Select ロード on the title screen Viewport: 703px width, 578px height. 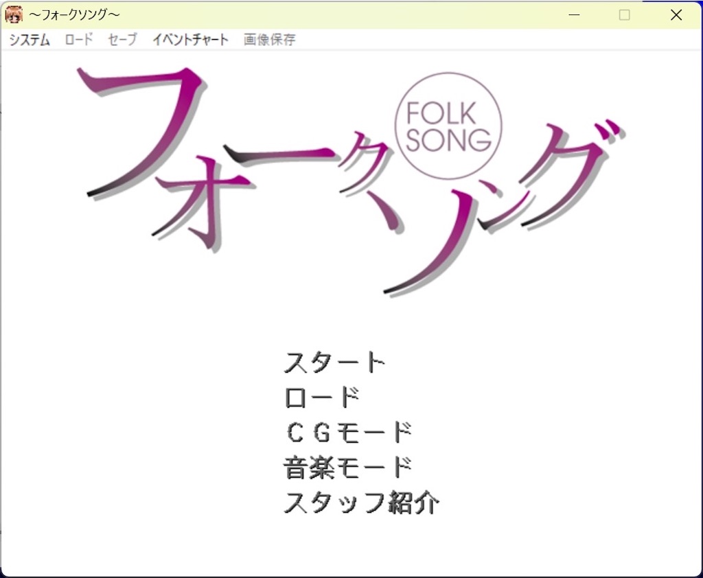(322, 397)
